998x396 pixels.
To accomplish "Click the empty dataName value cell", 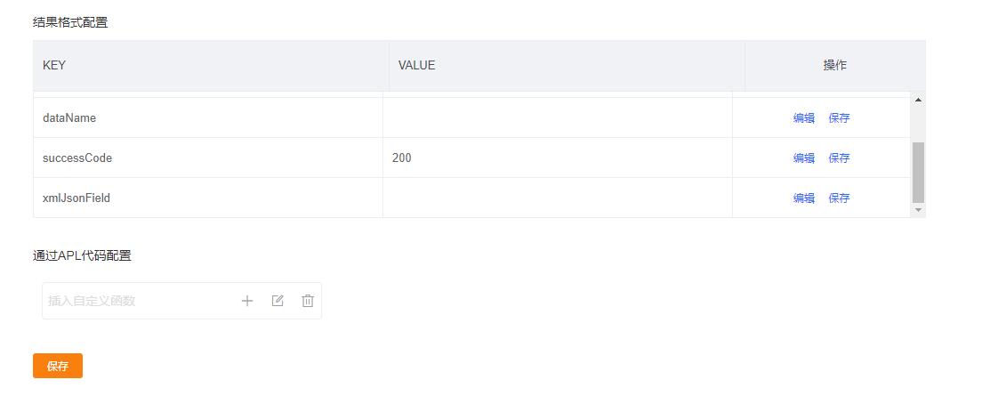I will click(558, 117).
